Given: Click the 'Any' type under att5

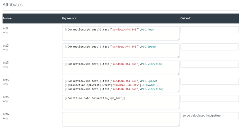Looking at the screenshot, I should point(5,101).
